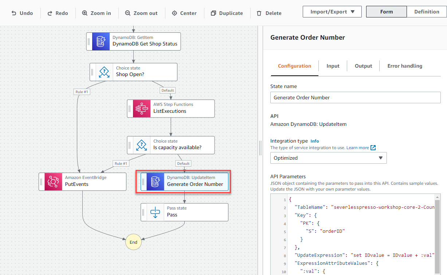This screenshot has width=447, height=275.
Task: Click the Zoom out button label
Action: (146, 13)
